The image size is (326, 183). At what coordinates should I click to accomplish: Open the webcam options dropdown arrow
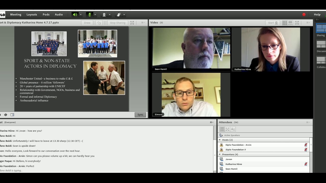110,14
